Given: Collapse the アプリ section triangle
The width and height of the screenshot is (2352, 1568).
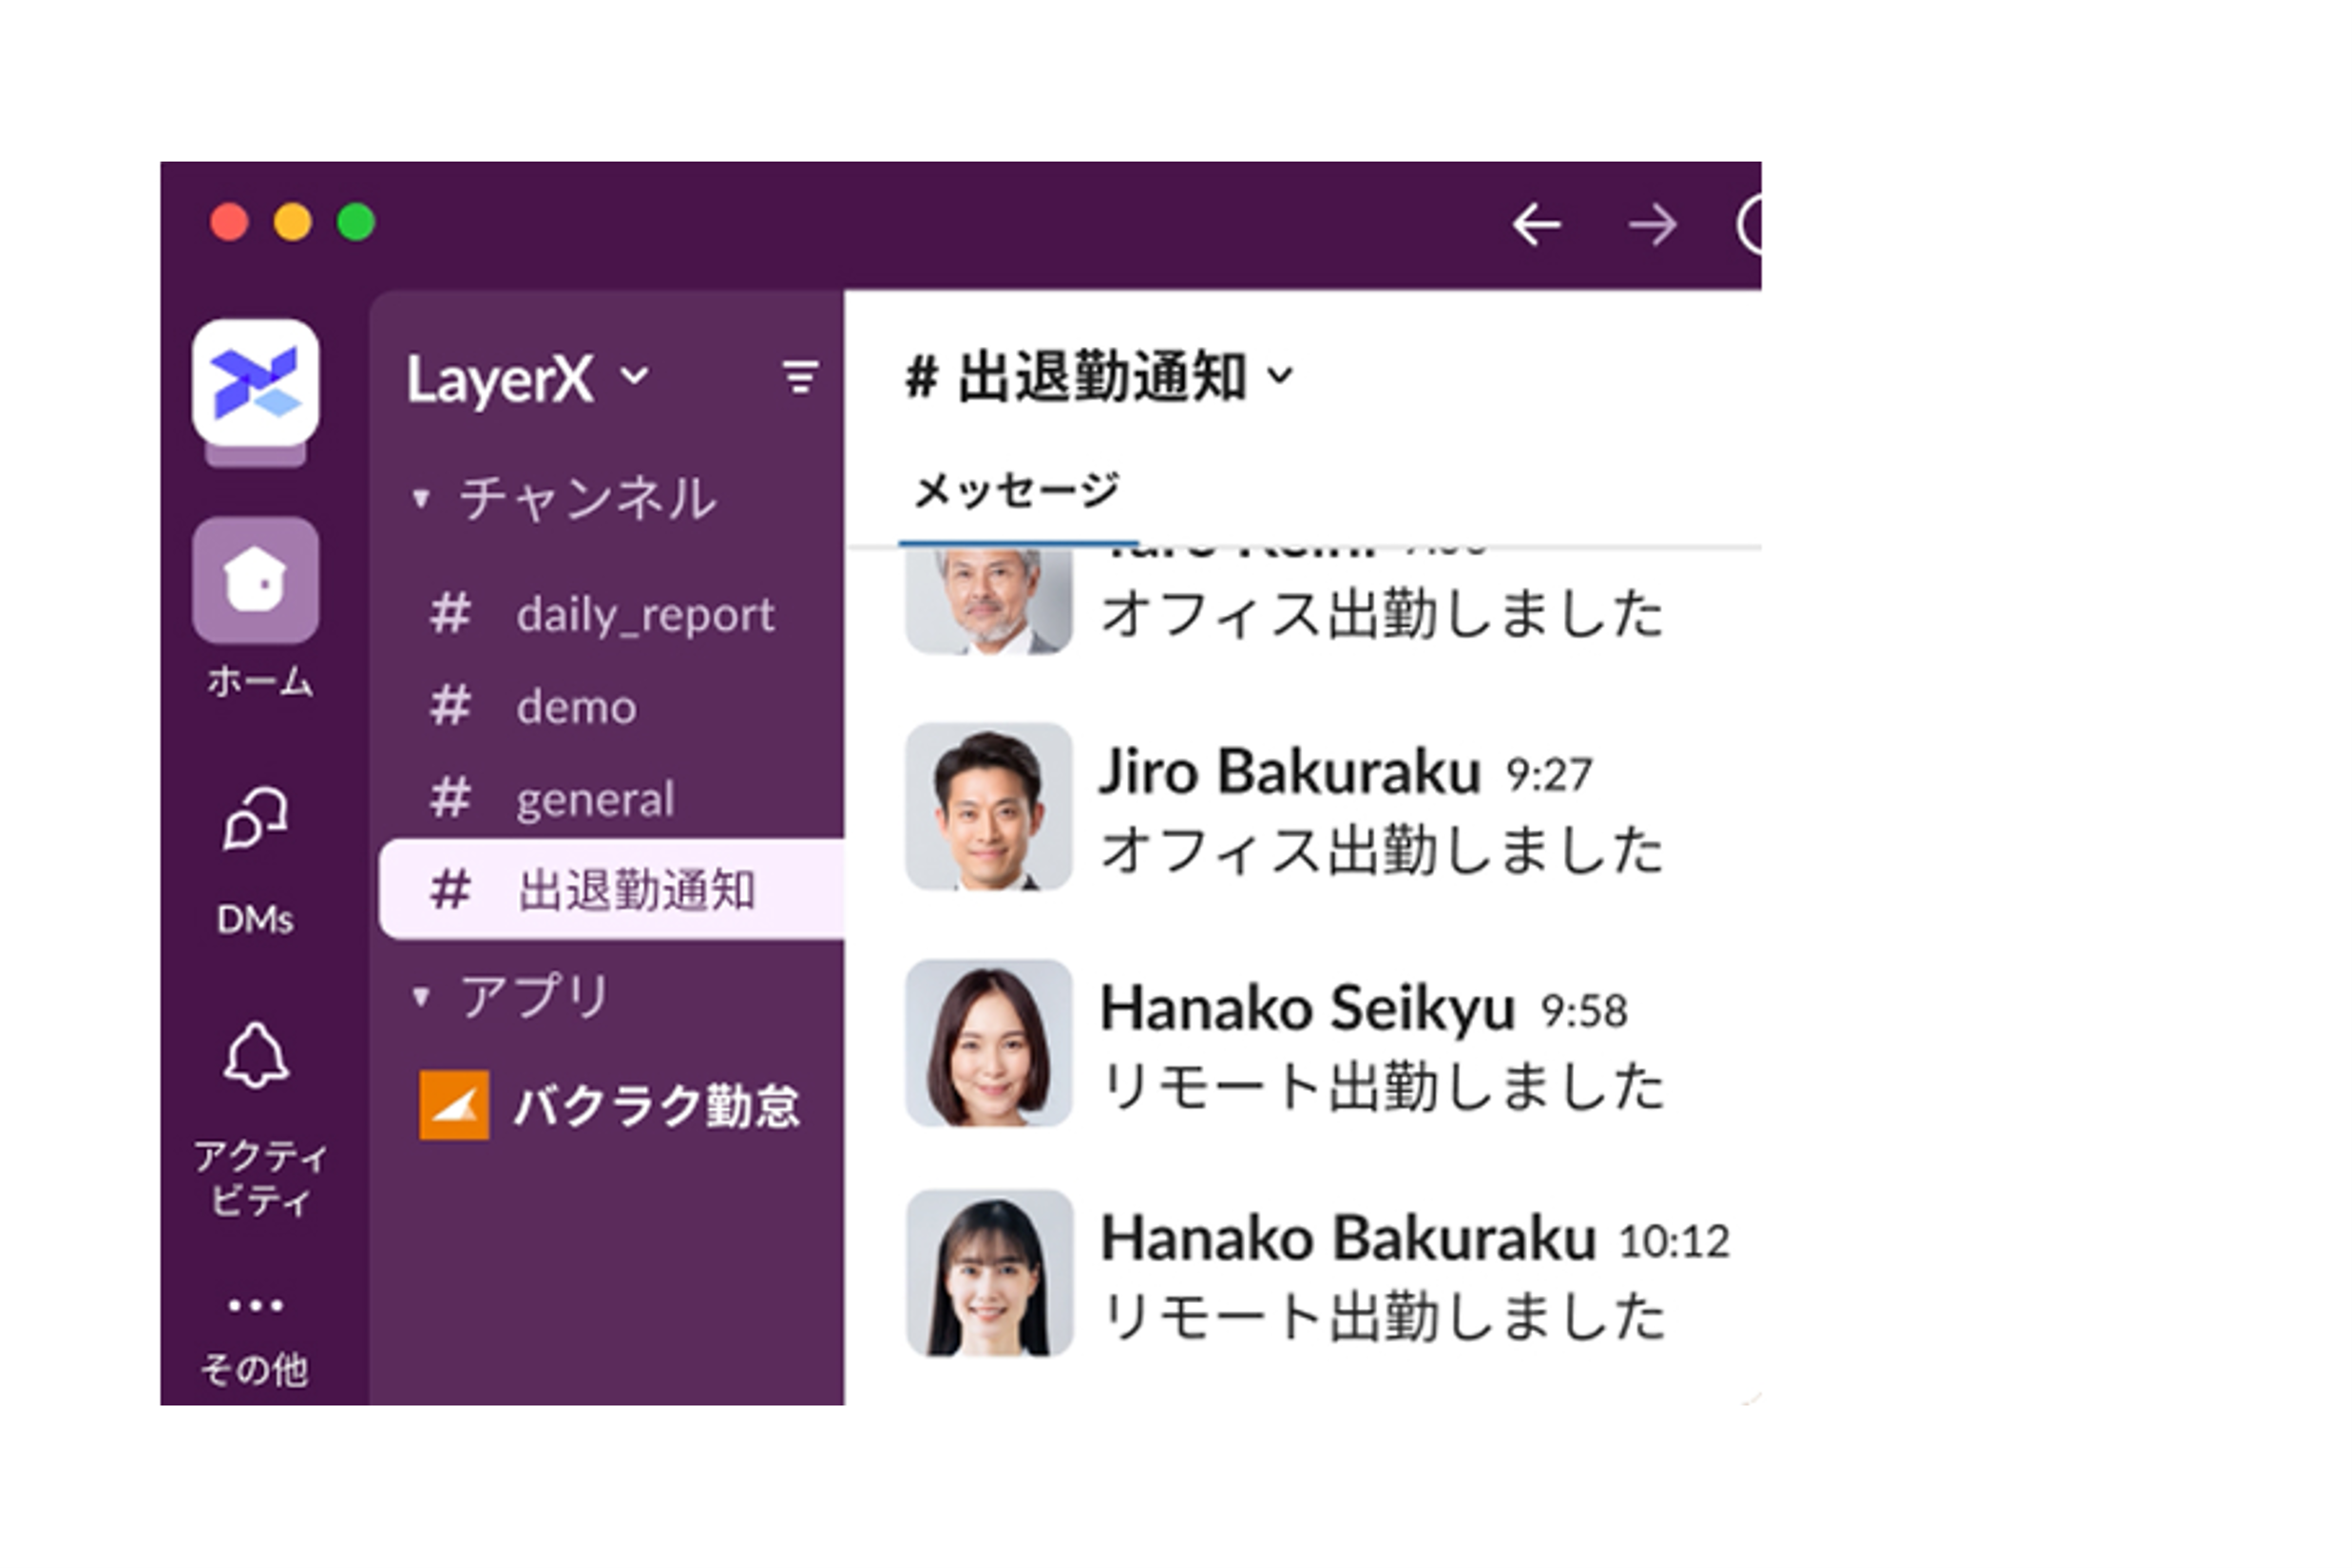Looking at the screenshot, I should (421, 996).
